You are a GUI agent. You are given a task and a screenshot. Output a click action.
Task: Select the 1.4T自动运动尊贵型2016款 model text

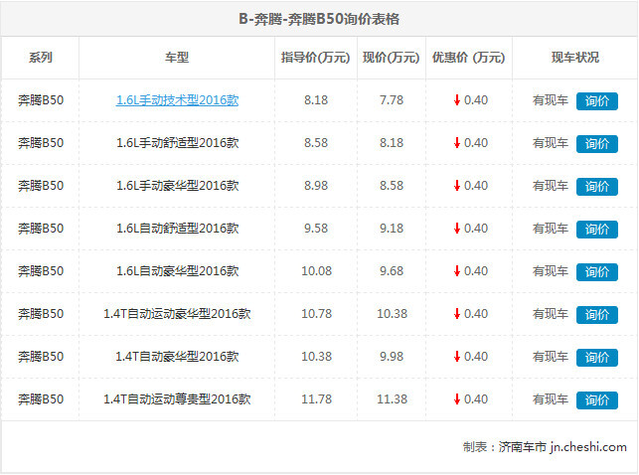[x=177, y=399]
